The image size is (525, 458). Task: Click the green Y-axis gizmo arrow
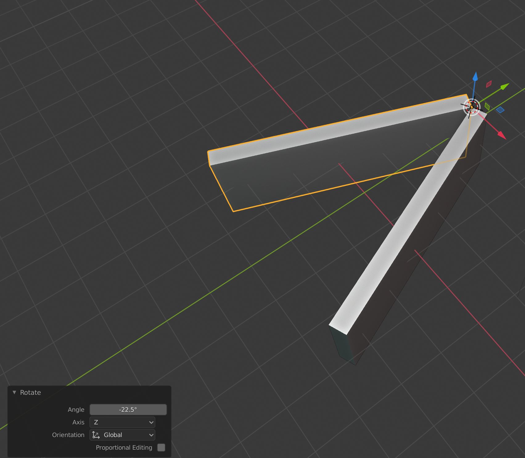(504, 87)
